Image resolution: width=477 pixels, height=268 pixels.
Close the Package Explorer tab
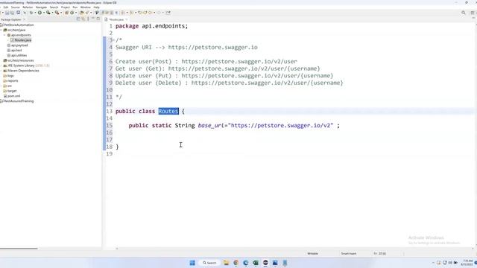click(25, 19)
